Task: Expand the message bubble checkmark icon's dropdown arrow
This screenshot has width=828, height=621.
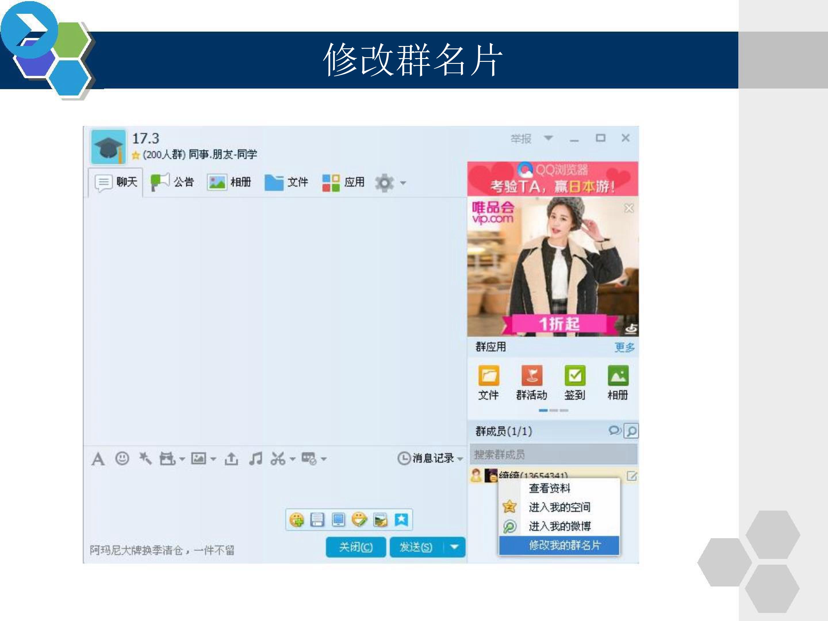Action: click(x=324, y=459)
